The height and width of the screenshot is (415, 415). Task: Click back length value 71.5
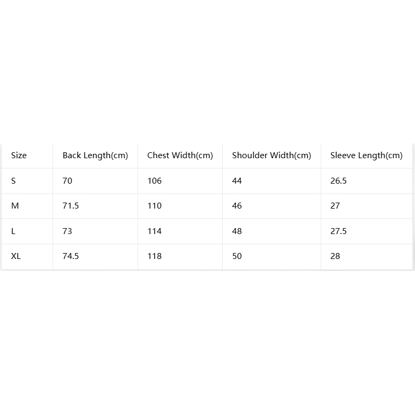[70, 206]
